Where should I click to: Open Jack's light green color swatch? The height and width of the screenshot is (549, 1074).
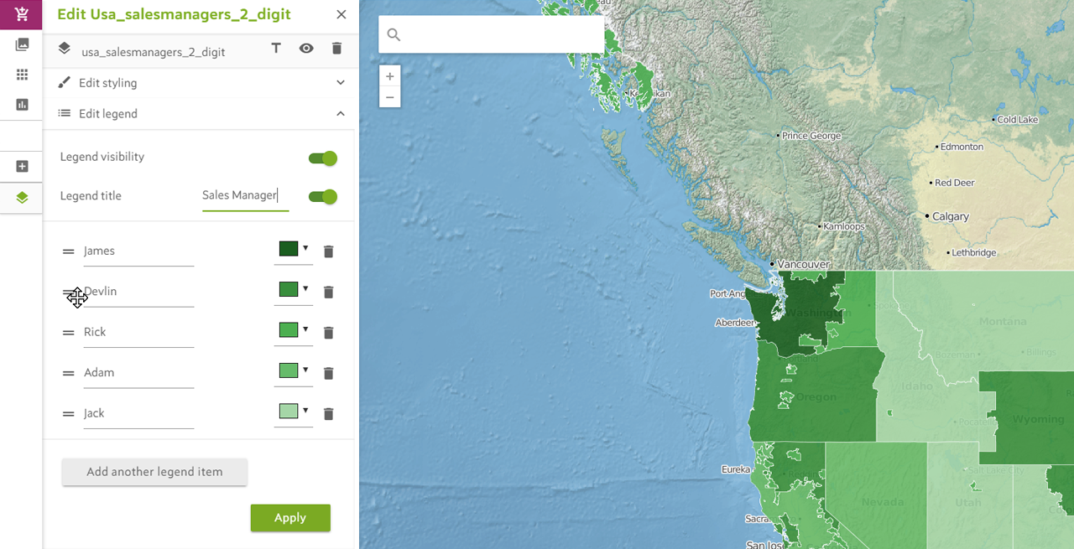pos(289,412)
